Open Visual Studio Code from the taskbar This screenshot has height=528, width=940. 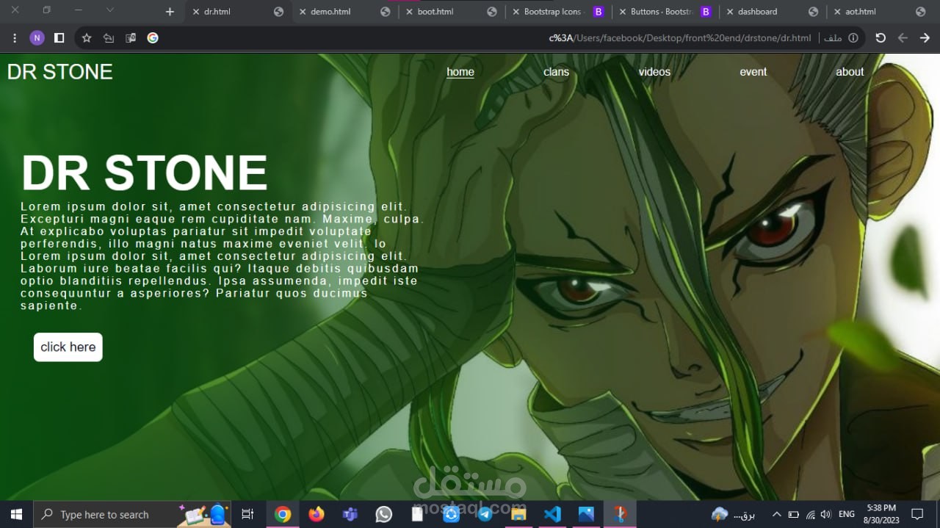552,514
